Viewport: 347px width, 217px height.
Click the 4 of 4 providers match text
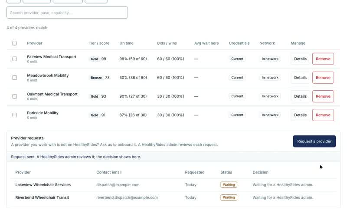(x=27, y=28)
